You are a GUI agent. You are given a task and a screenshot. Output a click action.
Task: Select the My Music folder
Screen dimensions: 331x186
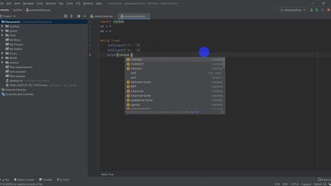pyautogui.click(x=15, y=40)
